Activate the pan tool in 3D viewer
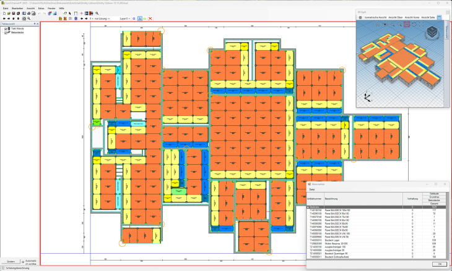 pyautogui.click(x=407, y=24)
